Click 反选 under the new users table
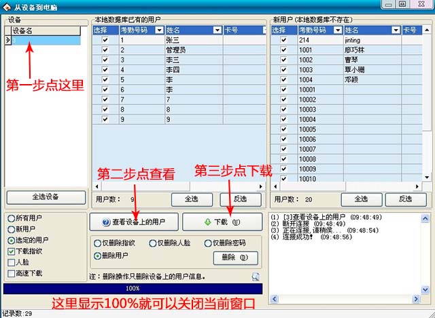This screenshot has height=318, width=435. pos(406,199)
